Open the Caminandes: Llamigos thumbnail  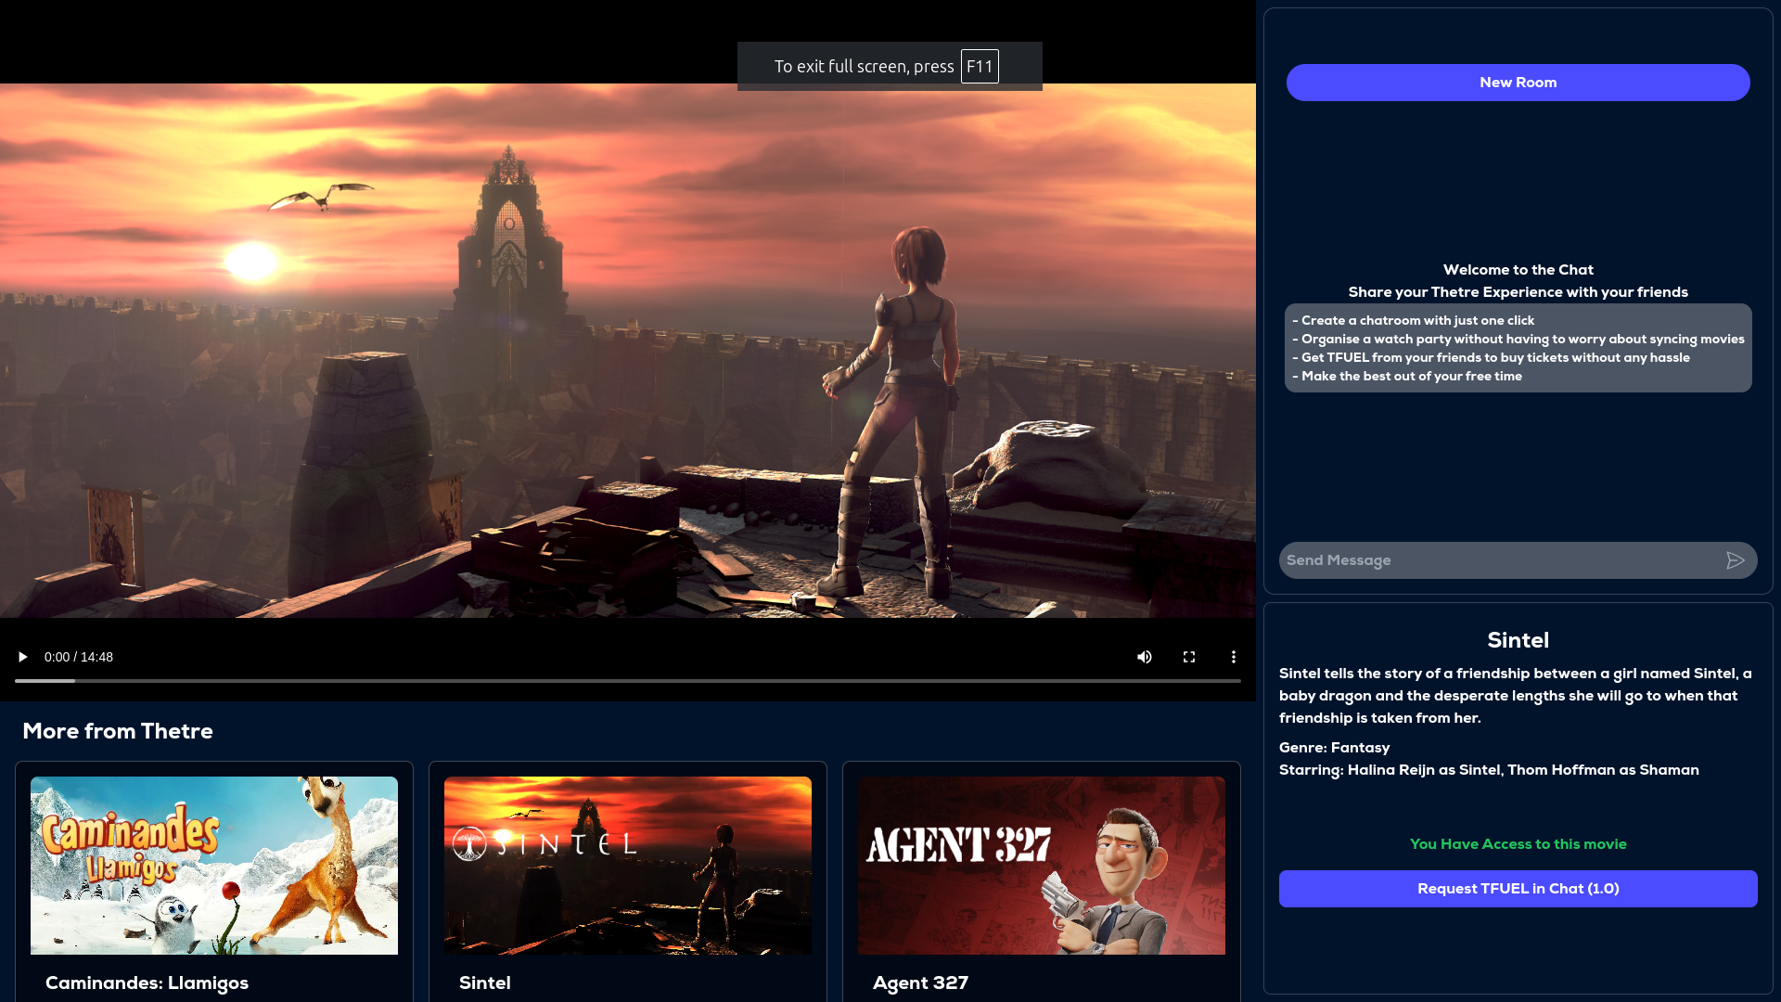point(214,865)
